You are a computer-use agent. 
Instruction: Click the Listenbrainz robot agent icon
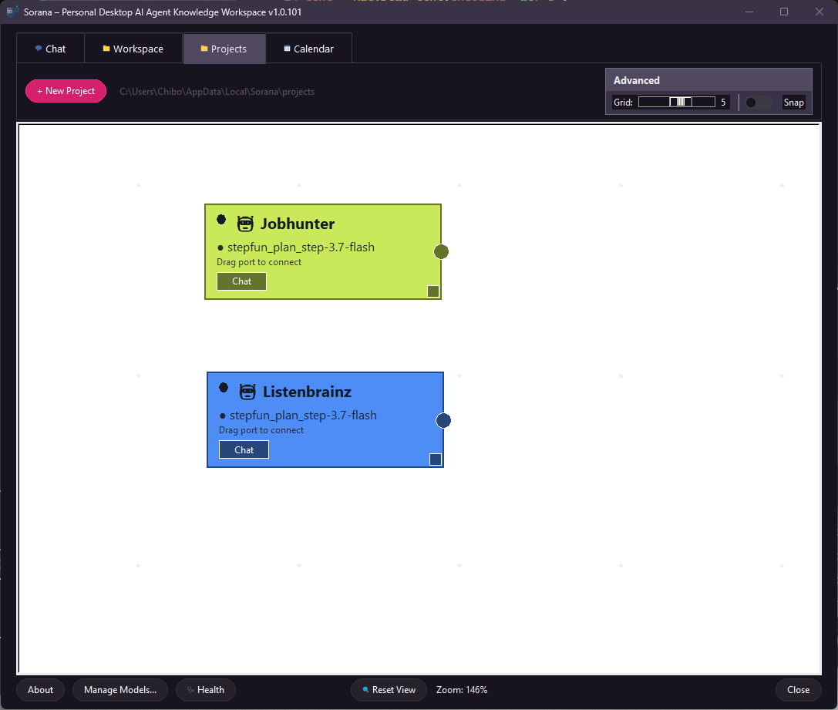point(247,392)
